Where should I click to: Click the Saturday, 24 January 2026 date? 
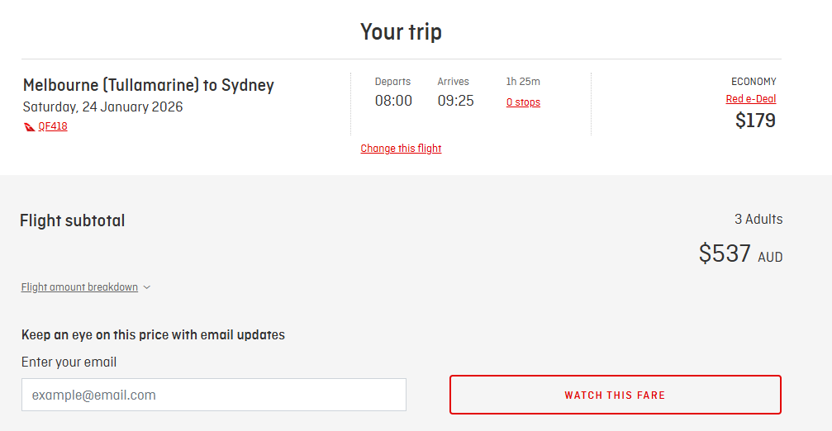pyautogui.click(x=103, y=107)
